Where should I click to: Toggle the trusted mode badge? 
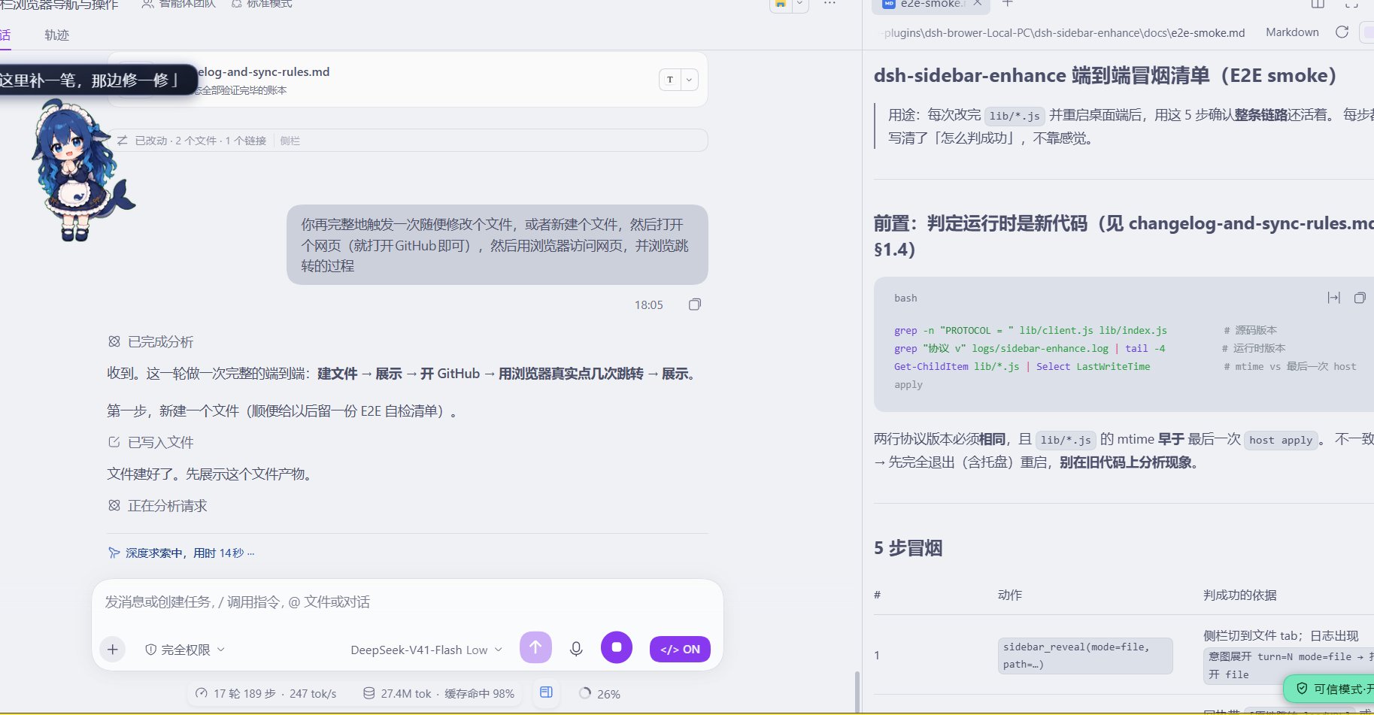pos(1330,688)
